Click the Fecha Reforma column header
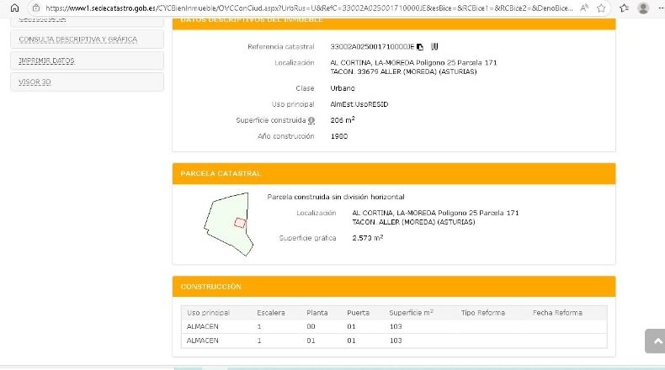665x370 pixels. [557, 313]
